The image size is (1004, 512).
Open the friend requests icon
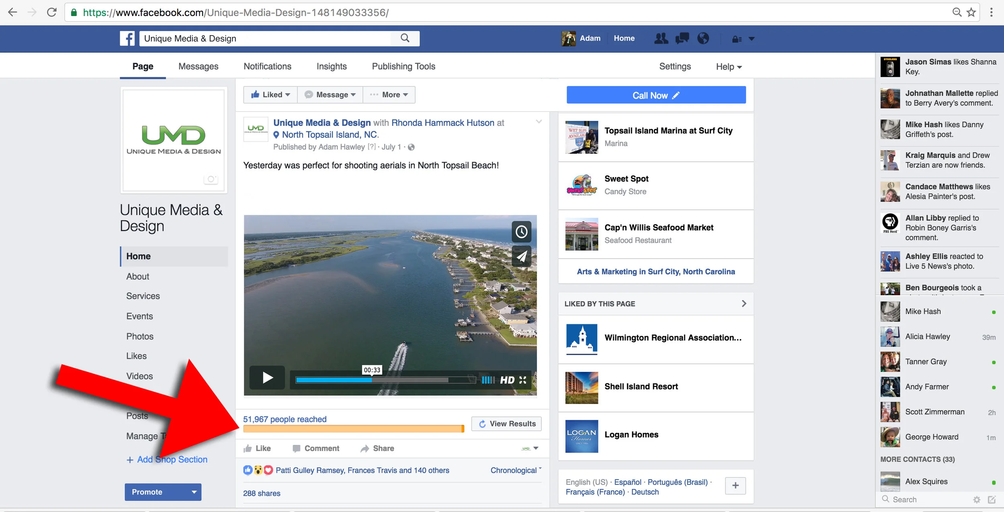coord(661,39)
